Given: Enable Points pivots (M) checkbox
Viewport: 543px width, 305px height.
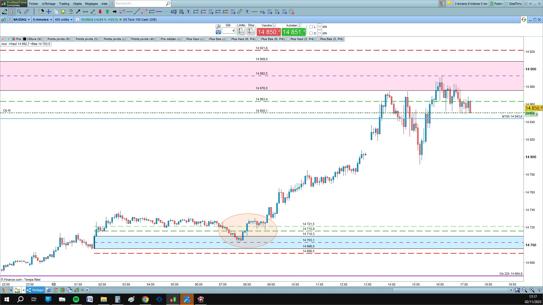Looking at the screenshot, I should click(x=45, y=39).
